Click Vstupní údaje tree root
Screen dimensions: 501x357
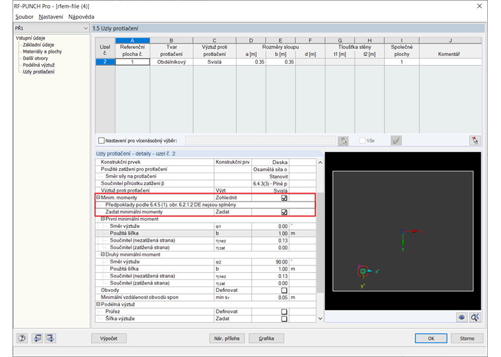click(x=30, y=38)
